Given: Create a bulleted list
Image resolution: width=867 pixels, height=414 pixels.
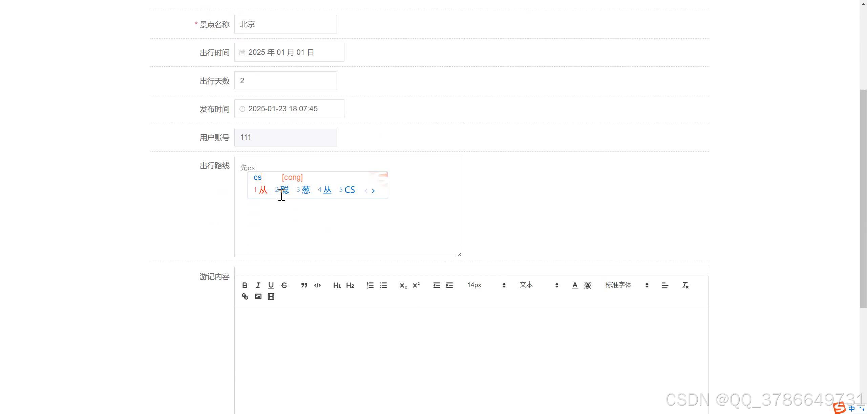Looking at the screenshot, I should pyautogui.click(x=383, y=285).
